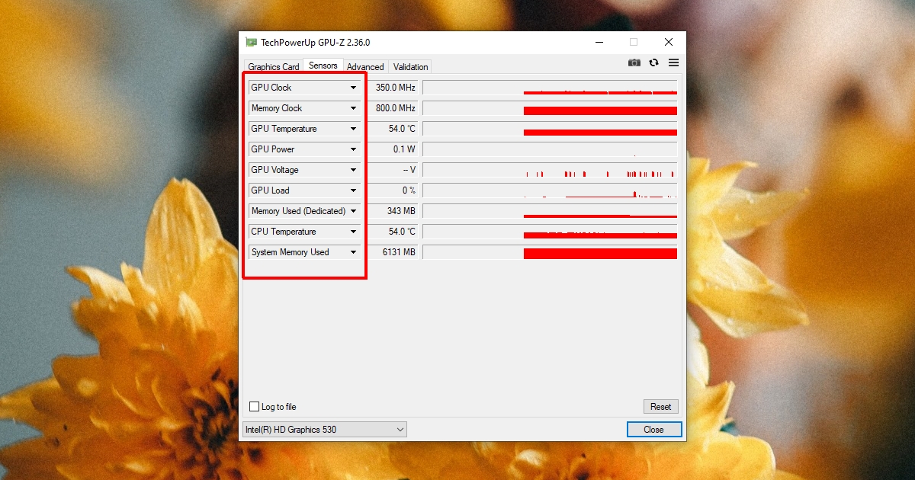Click the Close button at bottom
915x480 pixels.
(x=653, y=430)
